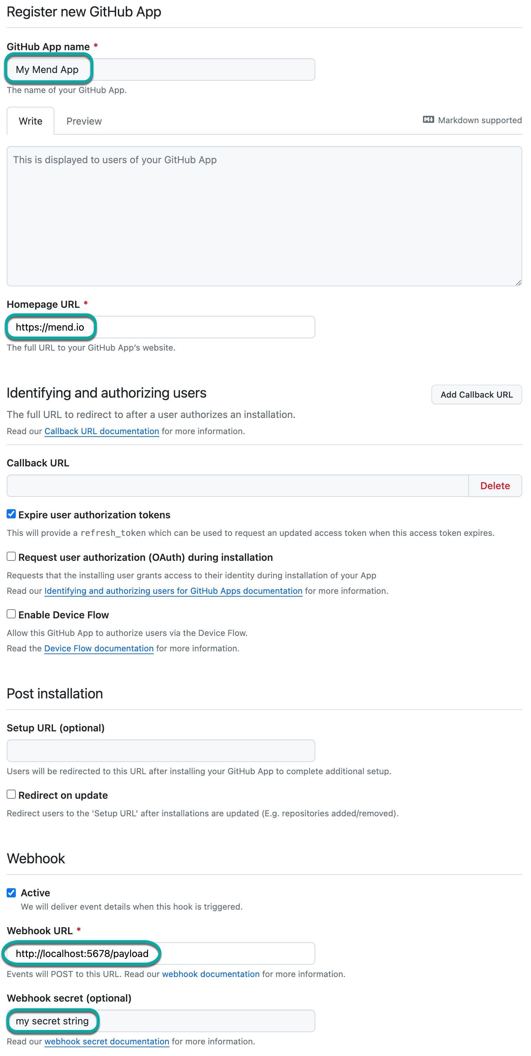Delete the Callback URL entry

pos(495,486)
